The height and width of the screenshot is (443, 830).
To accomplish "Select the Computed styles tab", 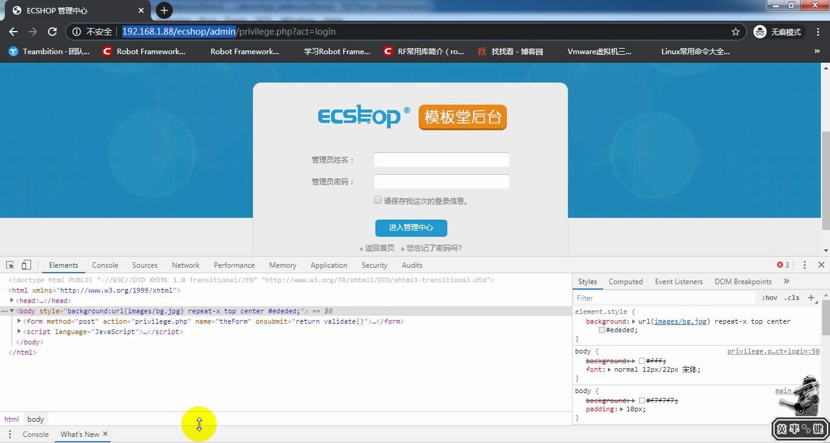I will click(626, 282).
